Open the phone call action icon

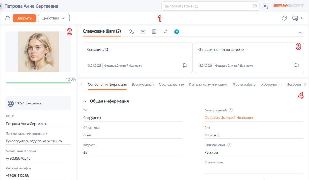point(132,32)
